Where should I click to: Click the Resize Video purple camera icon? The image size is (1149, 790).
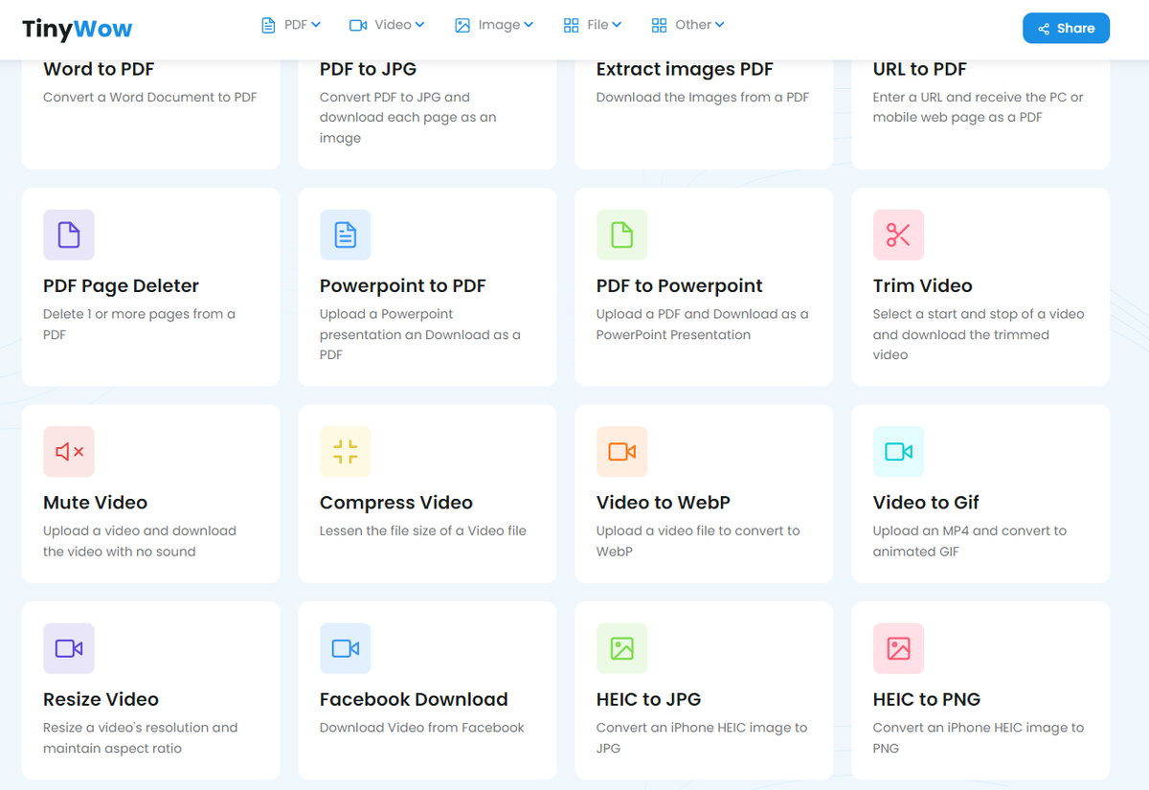(69, 648)
